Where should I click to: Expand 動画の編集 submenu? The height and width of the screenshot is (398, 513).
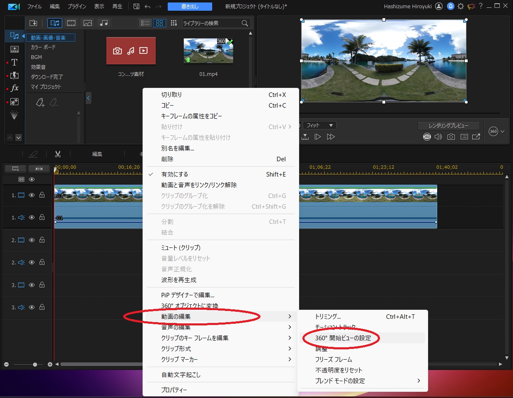pyautogui.click(x=221, y=316)
